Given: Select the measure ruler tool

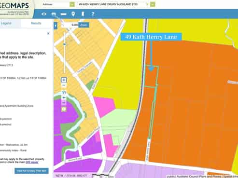Looking at the screenshot, I should click(63, 14).
